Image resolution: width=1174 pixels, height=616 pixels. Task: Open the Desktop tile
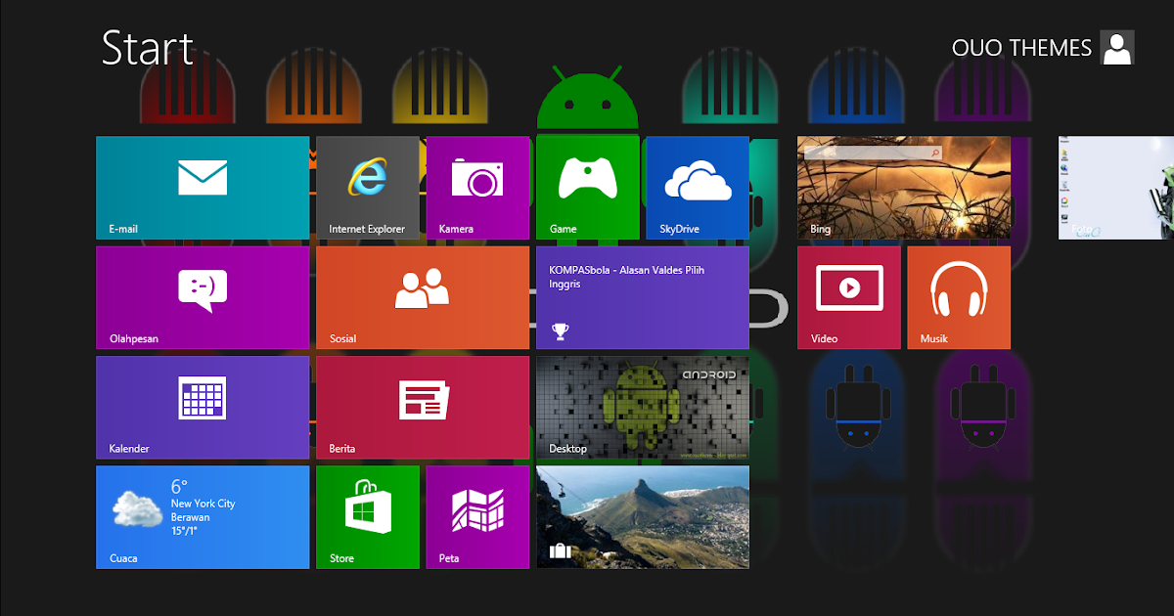pyautogui.click(x=643, y=408)
